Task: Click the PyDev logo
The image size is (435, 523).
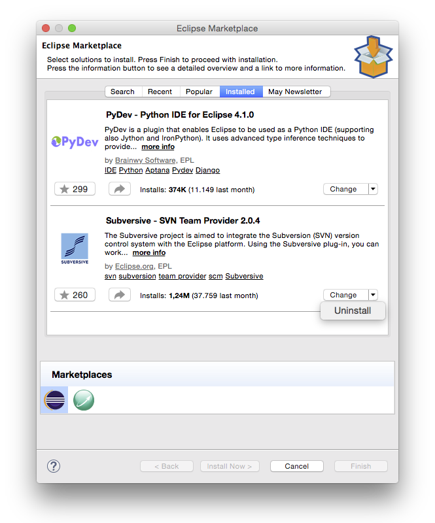Action: click(75, 142)
